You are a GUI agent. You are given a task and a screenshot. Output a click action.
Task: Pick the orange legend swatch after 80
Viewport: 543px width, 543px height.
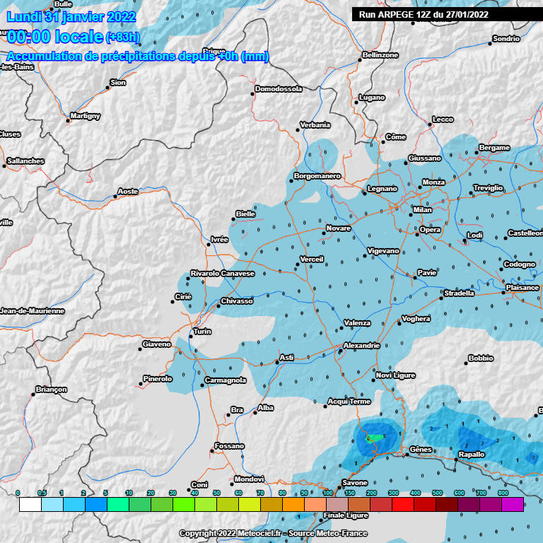coord(293,504)
